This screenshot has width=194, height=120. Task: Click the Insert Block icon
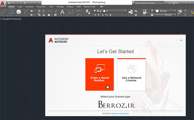131,12
